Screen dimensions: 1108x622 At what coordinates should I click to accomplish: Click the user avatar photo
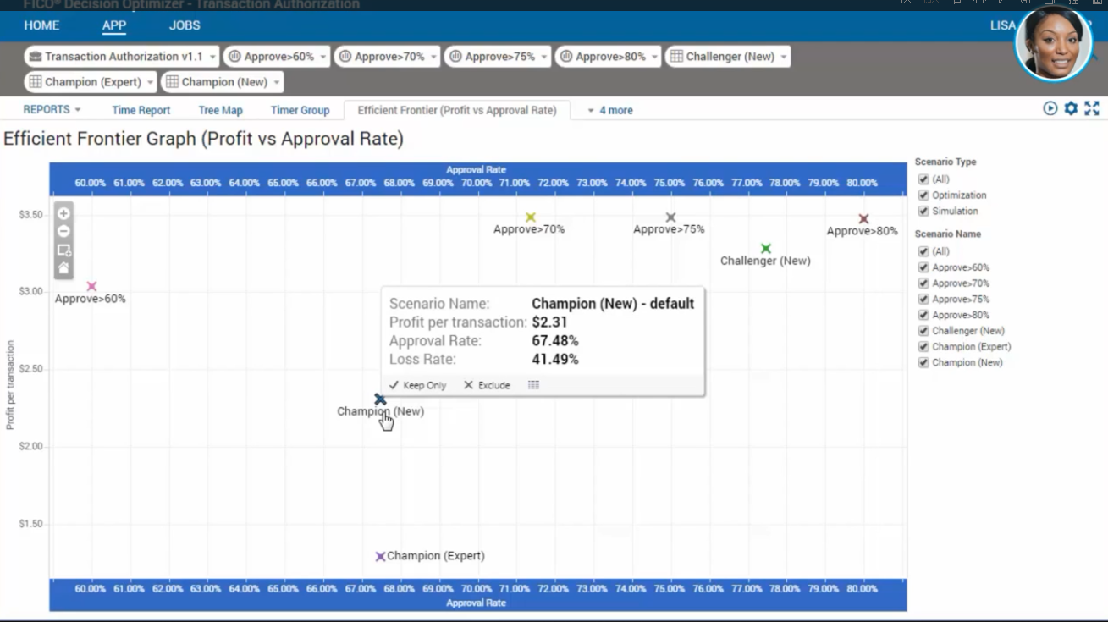[1054, 43]
